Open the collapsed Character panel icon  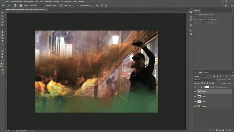[191, 17]
